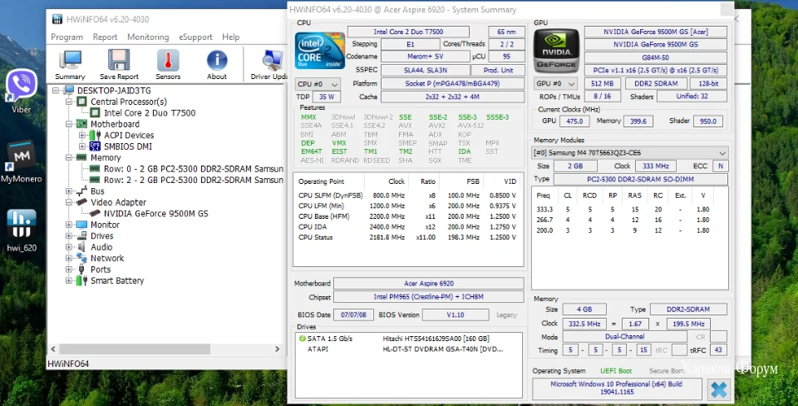Collapse the Motherboard tree node

coord(69,124)
